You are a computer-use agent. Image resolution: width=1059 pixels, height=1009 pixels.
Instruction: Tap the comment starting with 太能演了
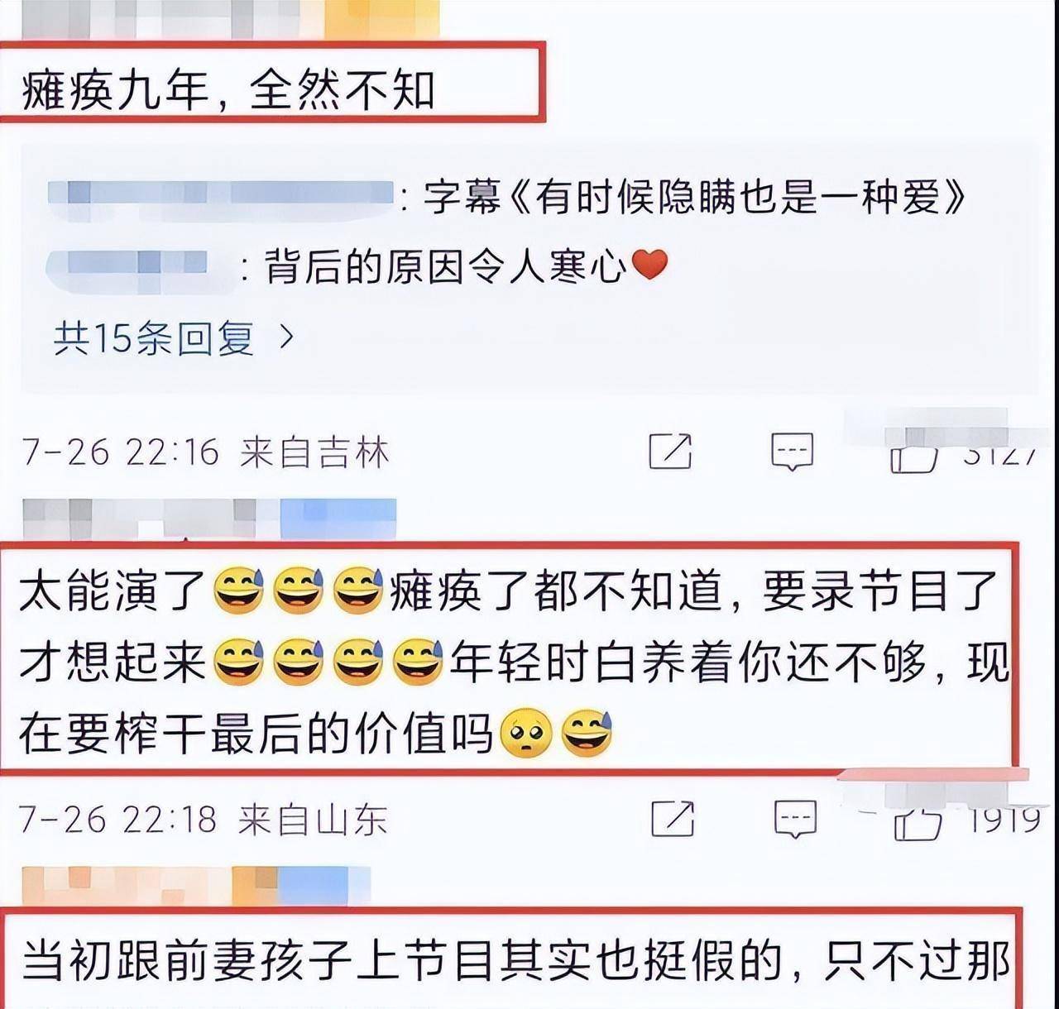513,661
